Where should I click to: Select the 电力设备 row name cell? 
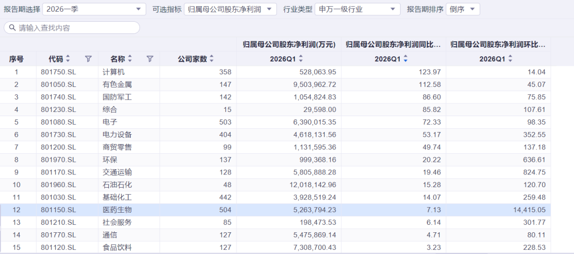pyautogui.click(x=129, y=135)
